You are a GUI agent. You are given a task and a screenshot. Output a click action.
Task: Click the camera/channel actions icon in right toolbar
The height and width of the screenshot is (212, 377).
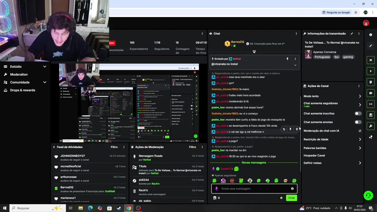(x=371, y=115)
